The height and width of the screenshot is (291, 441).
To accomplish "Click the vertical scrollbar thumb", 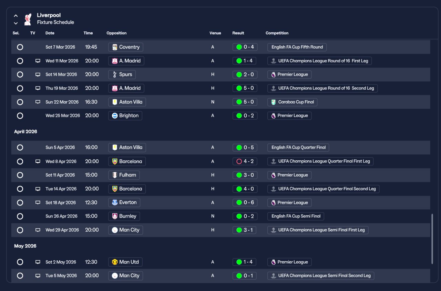I will coord(432,239).
